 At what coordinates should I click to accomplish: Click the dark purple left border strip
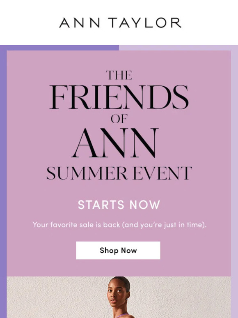click(3, 182)
